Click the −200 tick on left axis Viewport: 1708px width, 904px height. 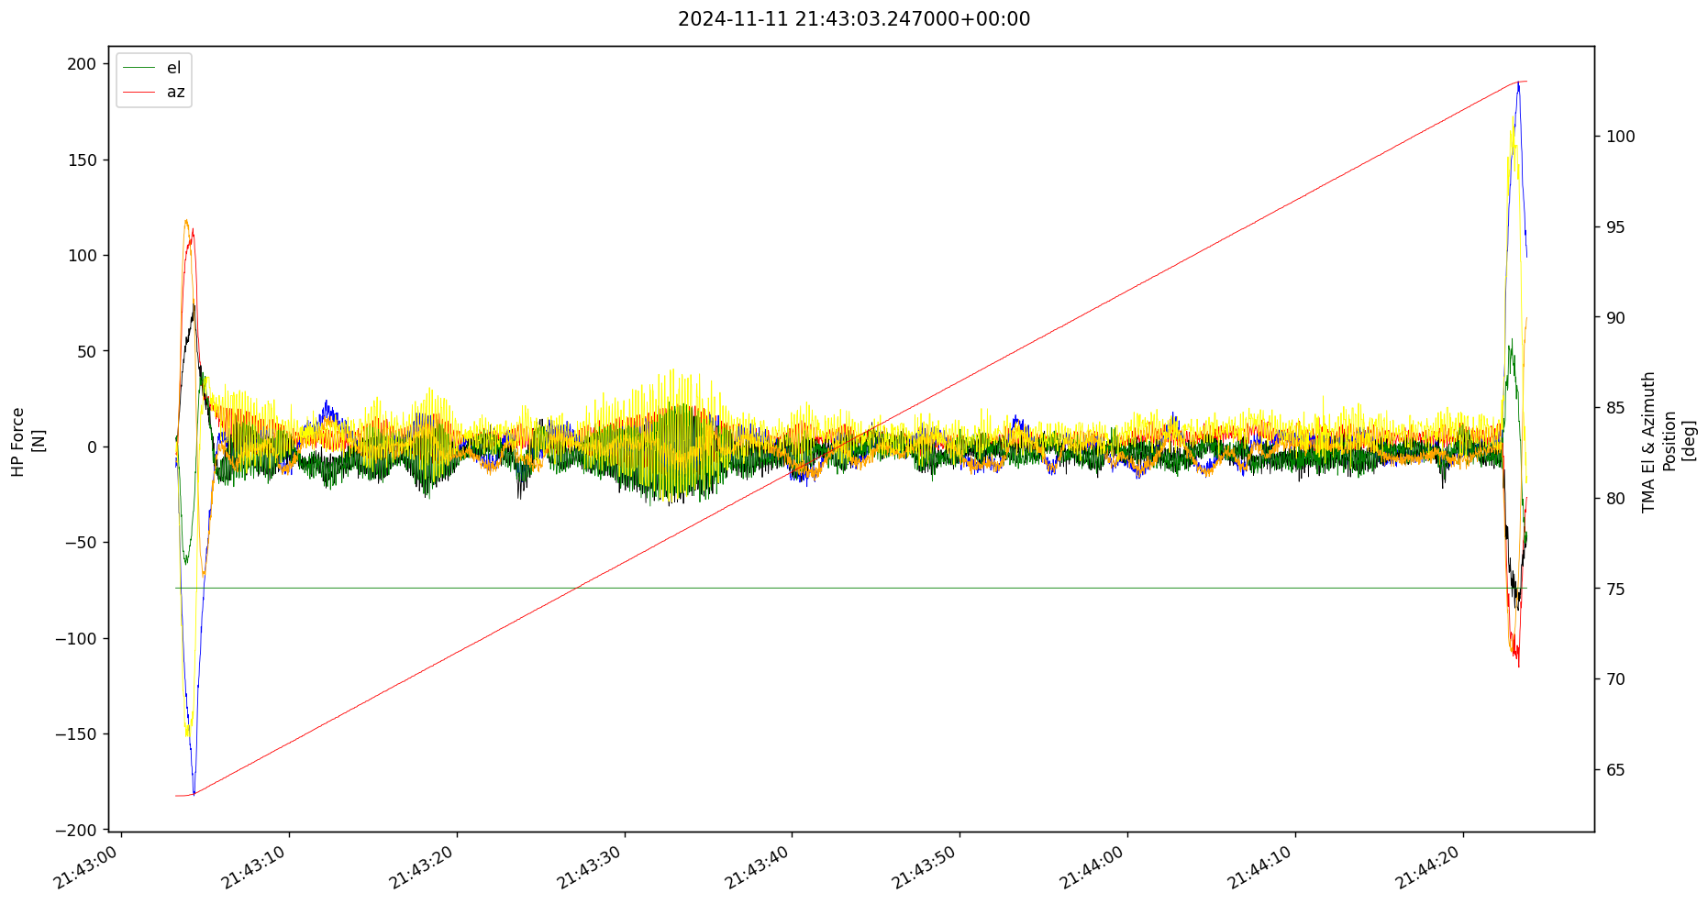tap(76, 830)
